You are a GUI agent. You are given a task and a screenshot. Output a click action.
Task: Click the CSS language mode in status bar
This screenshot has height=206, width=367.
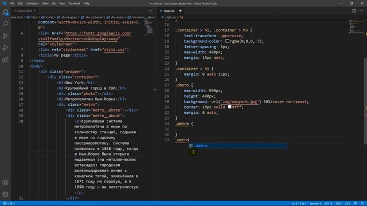(348, 204)
